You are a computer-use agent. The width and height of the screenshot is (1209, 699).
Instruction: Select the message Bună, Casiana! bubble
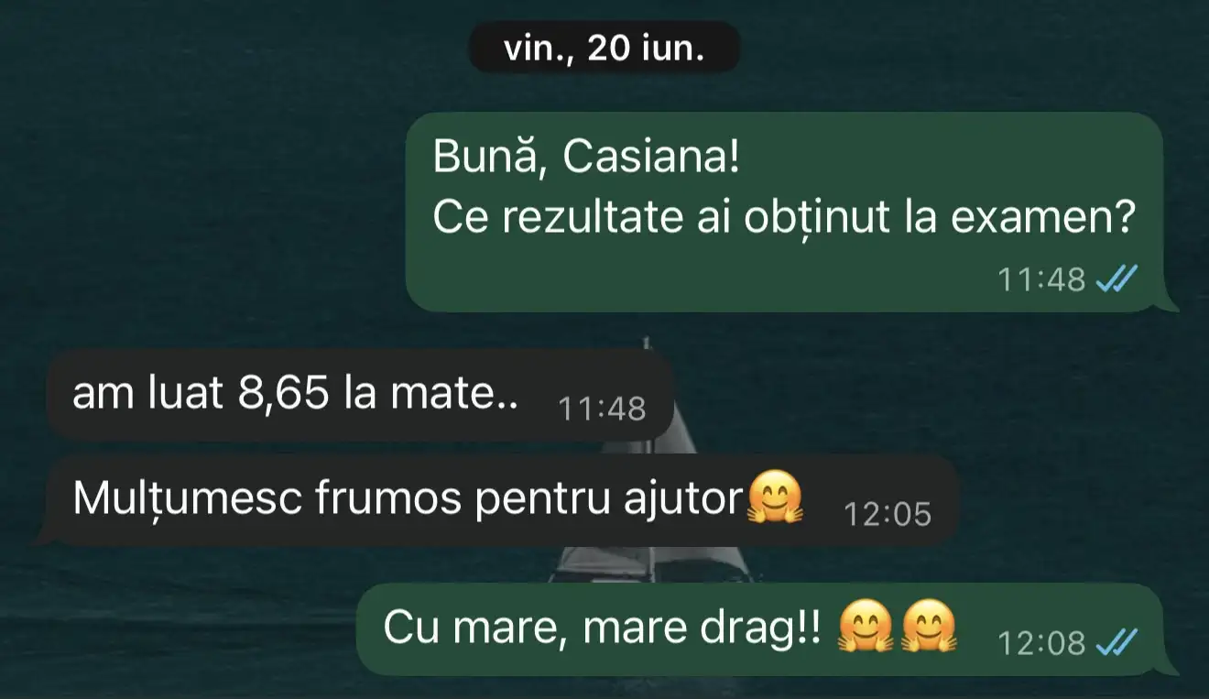784,213
